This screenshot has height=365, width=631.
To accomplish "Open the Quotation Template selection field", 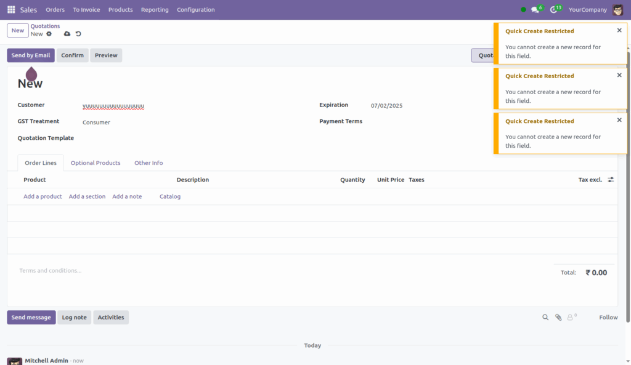I will pos(123,138).
